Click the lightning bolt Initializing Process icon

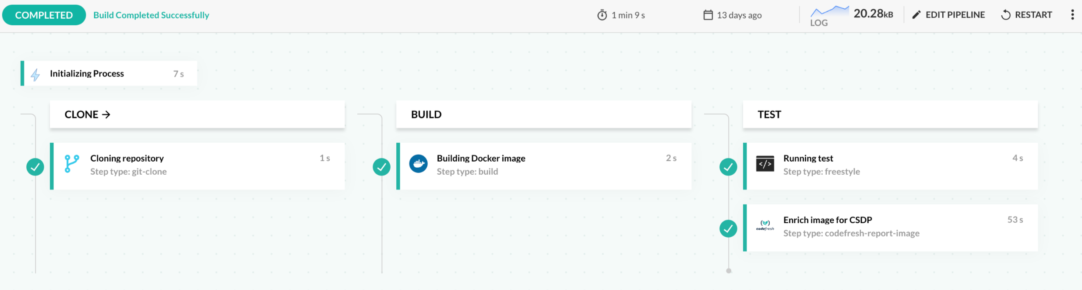point(35,74)
